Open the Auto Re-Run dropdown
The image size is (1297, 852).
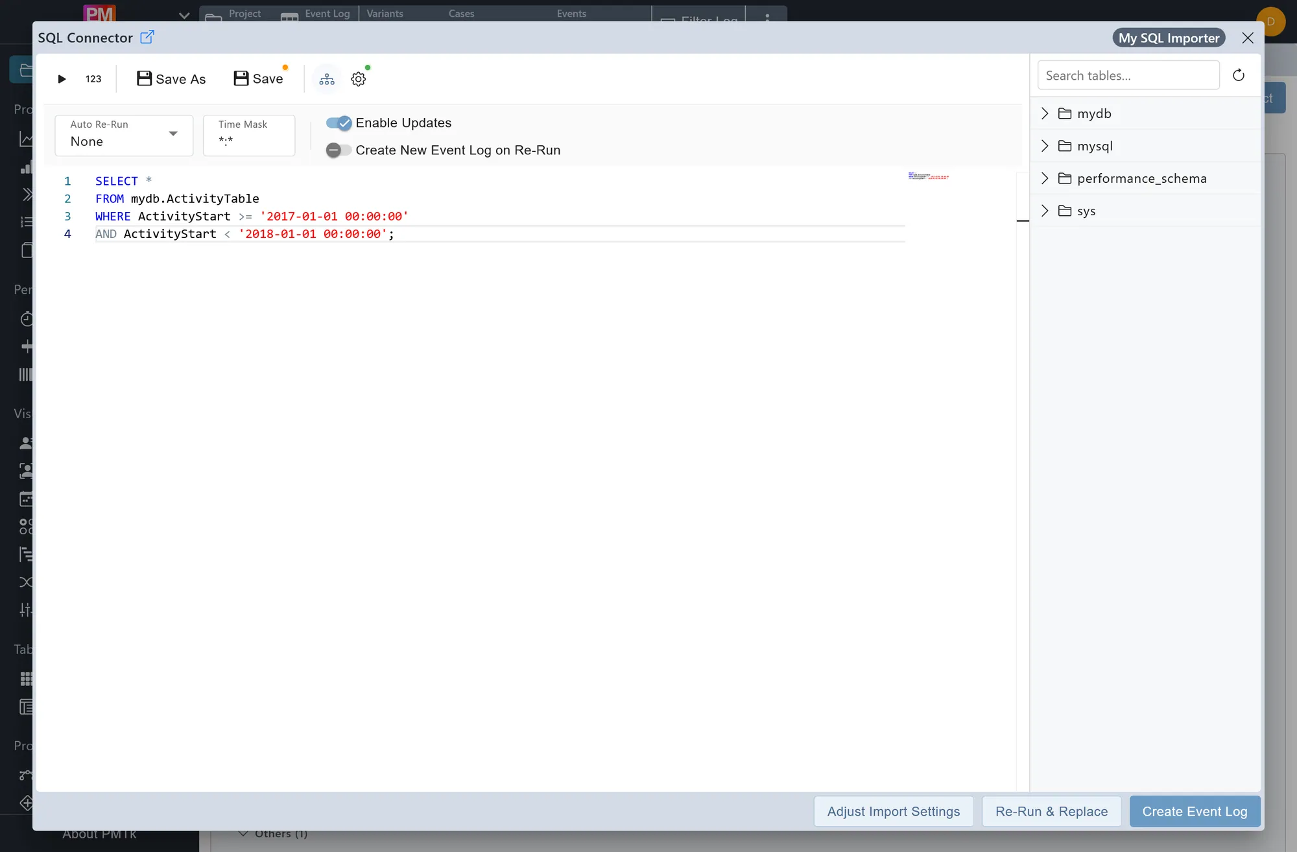[x=124, y=135]
